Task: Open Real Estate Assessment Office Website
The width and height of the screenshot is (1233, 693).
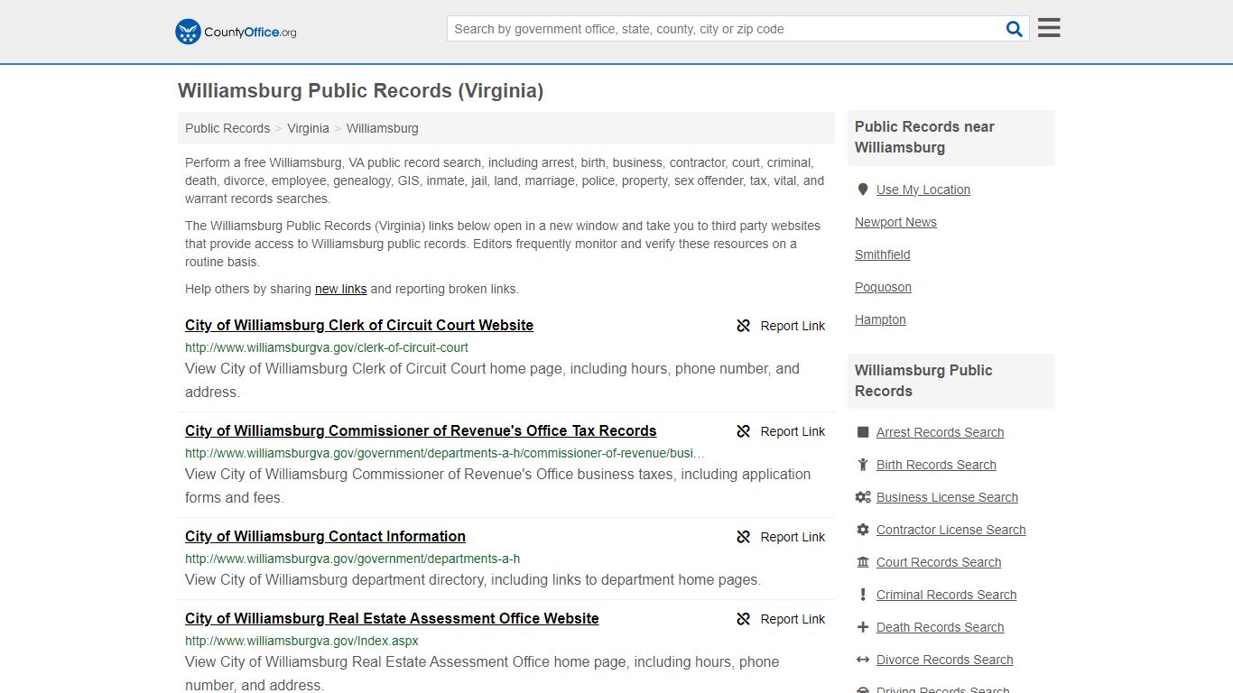Action: click(392, 618)
